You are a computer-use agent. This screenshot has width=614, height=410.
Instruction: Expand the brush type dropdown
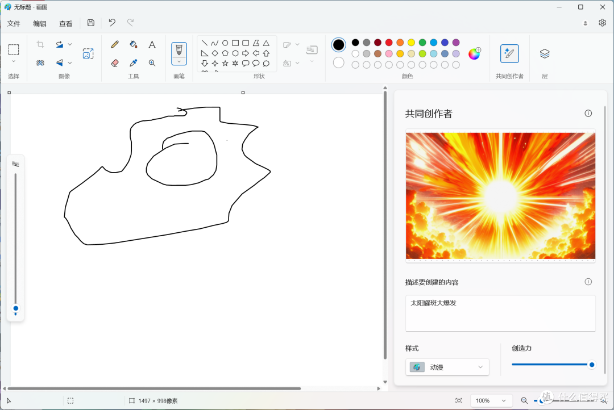coord(179,61)
